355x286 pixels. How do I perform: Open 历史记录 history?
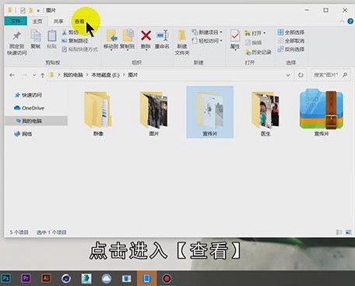tap(258, 52)
